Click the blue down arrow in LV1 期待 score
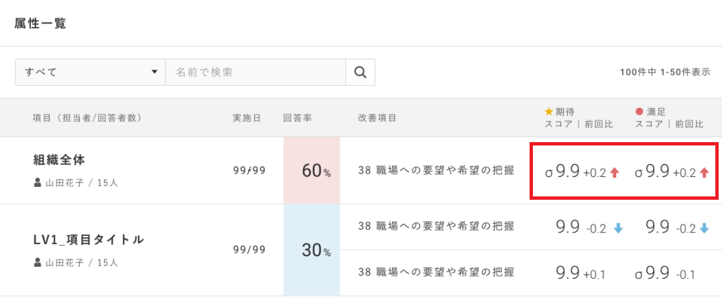This screenshot has width=722, height=305. (618, 229)
